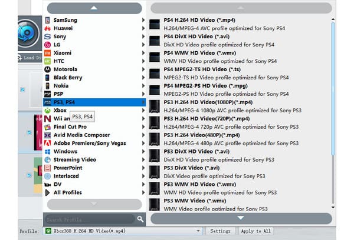
Task: Click the Load Disc button
Action: pos(30,58)
